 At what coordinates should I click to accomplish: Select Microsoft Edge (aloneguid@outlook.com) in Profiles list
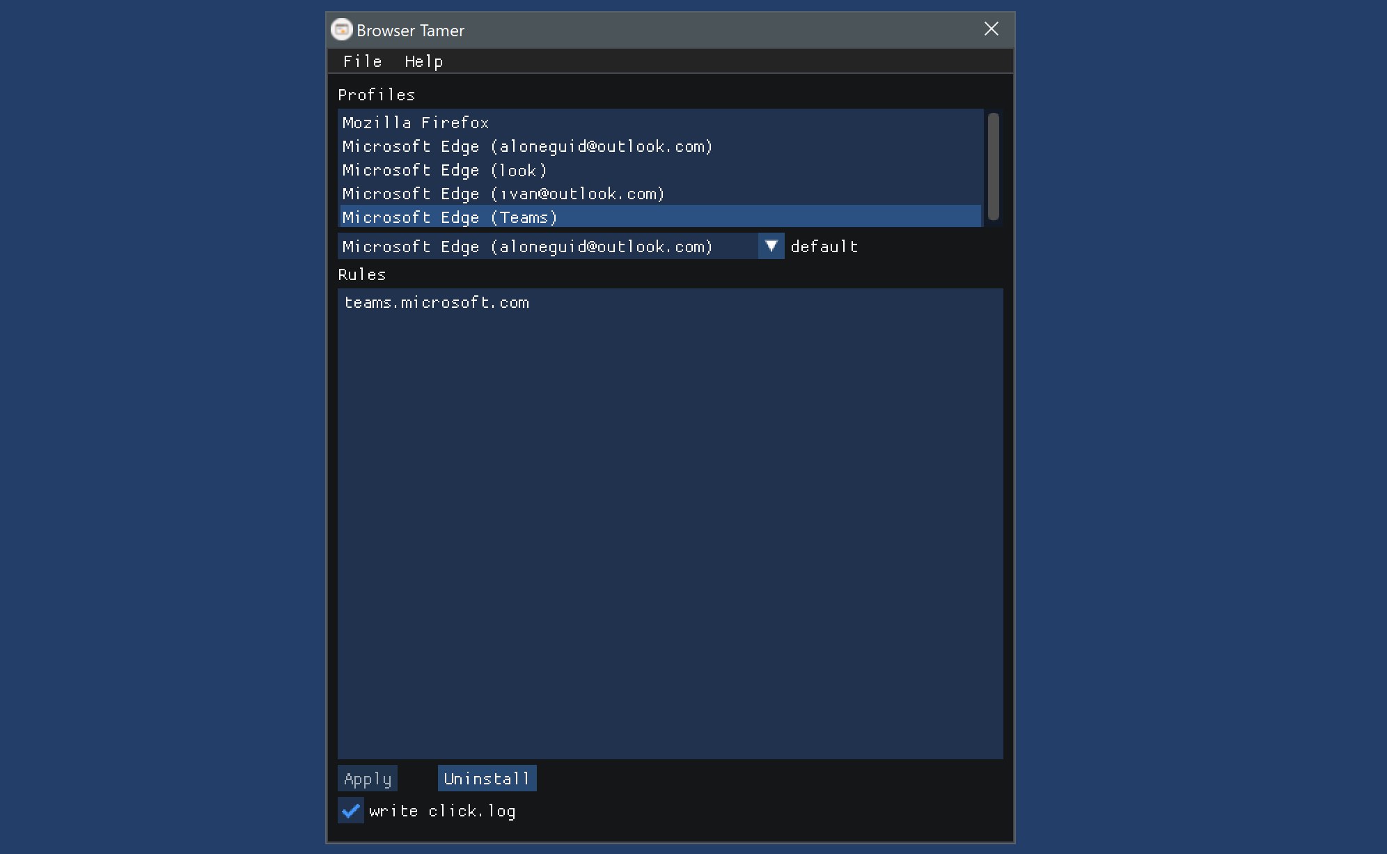(660, 146)
